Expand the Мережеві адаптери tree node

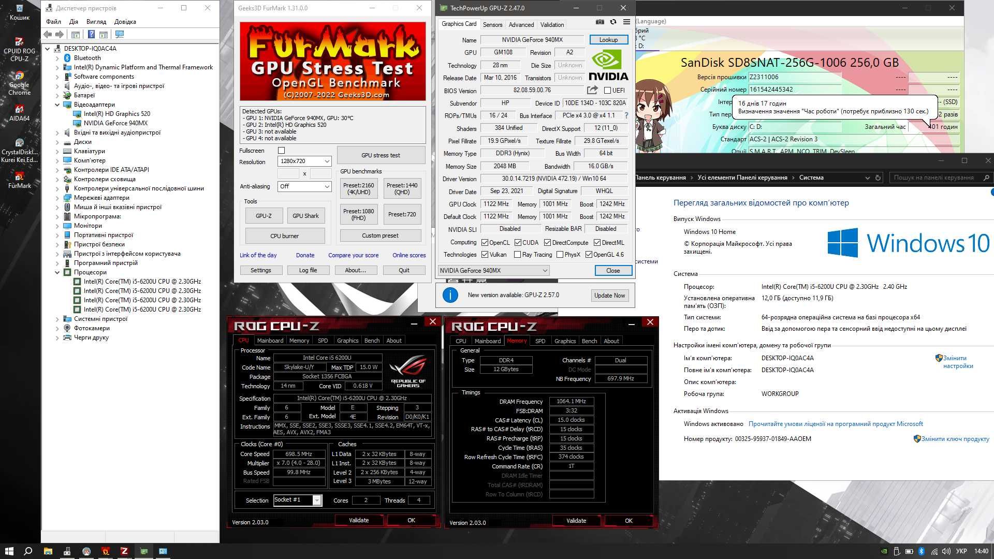[57, 198]
